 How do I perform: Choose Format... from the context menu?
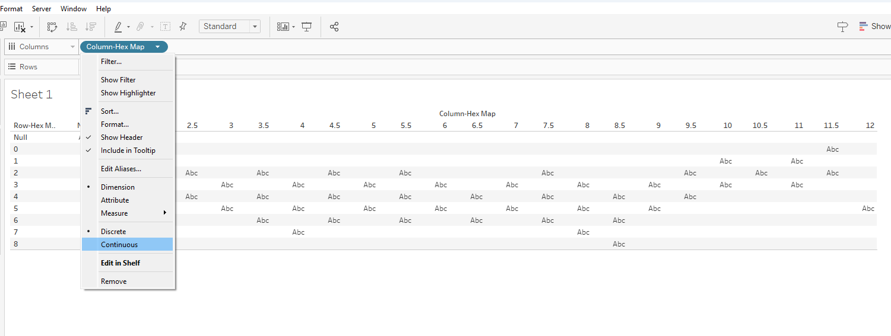[128, 124]
